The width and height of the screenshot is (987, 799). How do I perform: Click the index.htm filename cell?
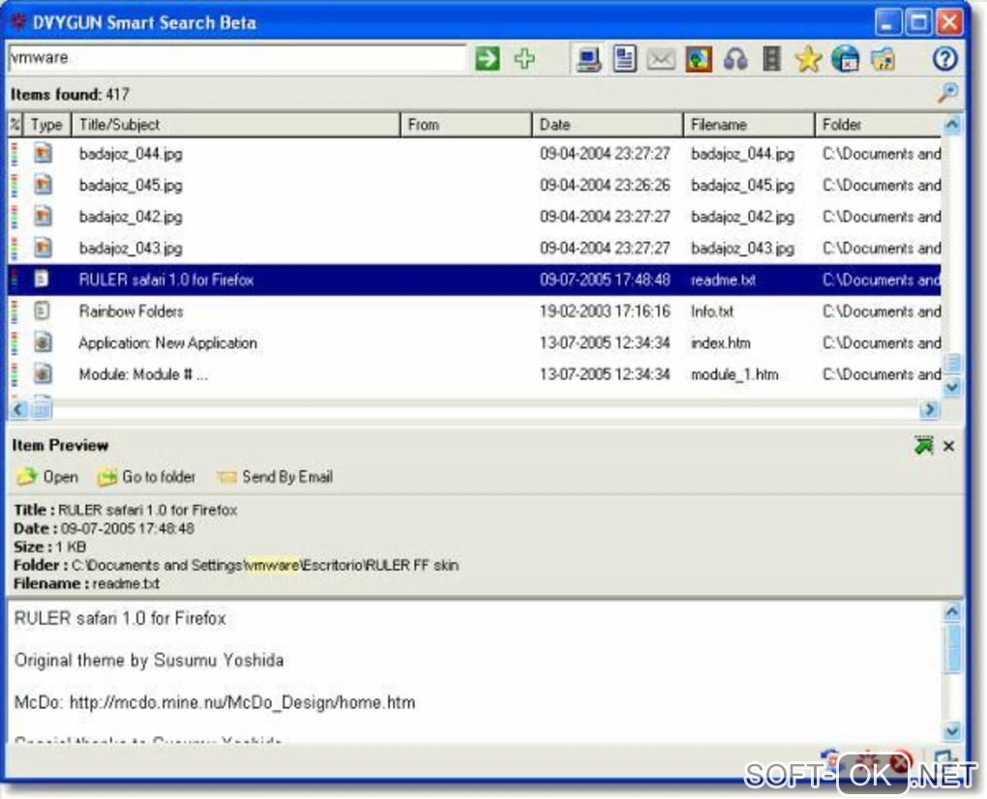click(x=721, y=342)
